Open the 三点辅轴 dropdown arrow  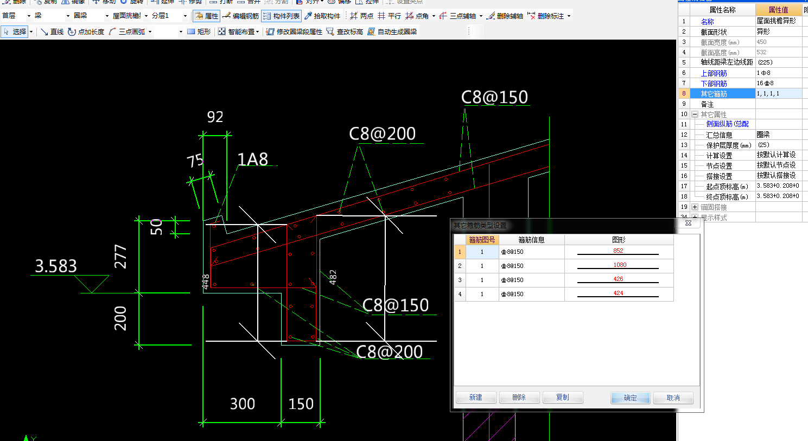click(x=481, y=16)
